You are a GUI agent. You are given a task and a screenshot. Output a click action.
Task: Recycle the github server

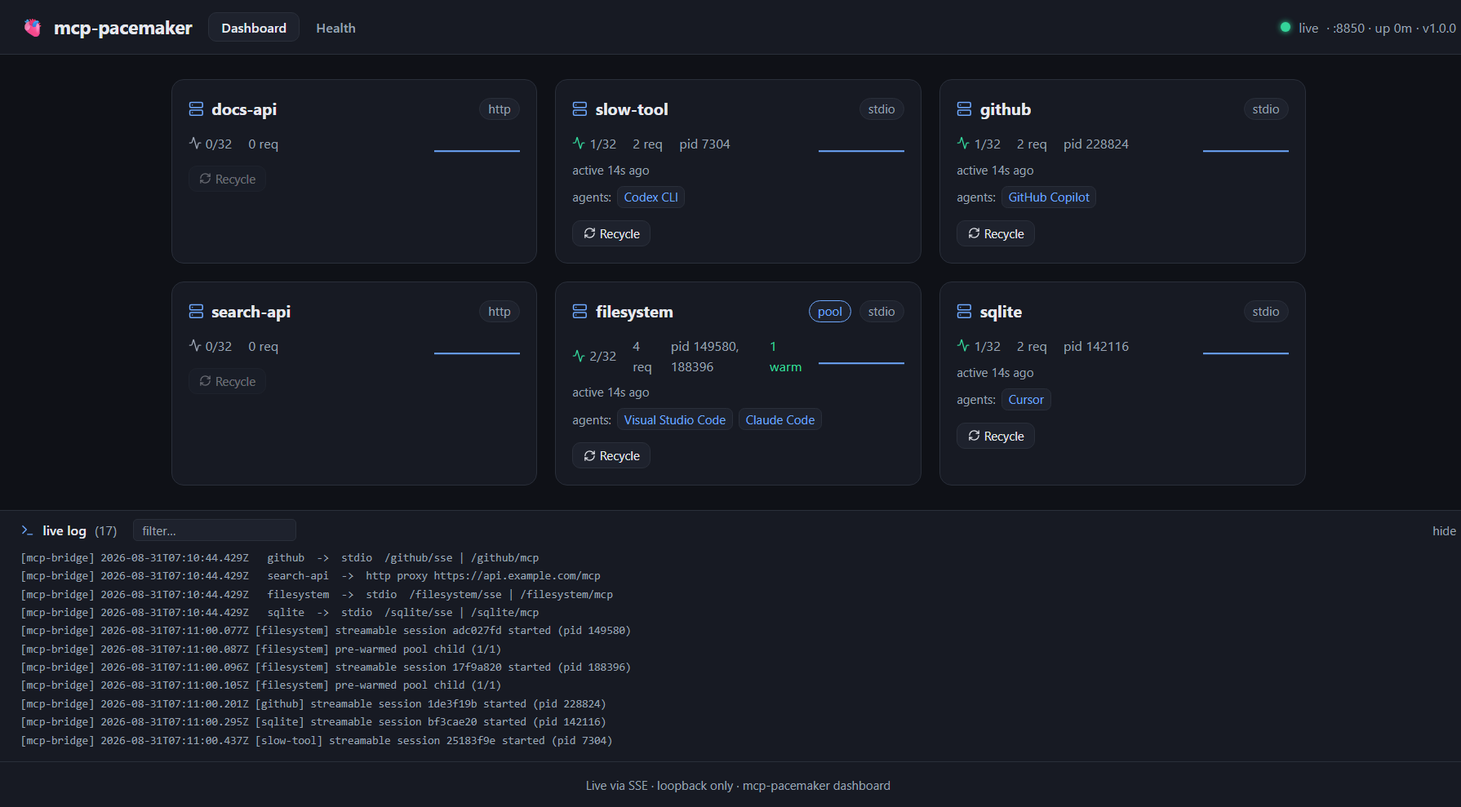pyautogui.click(x=996, y=234)
